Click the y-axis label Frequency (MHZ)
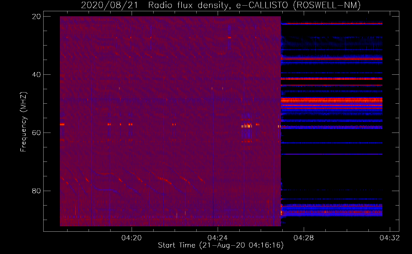 click(23, 122)
